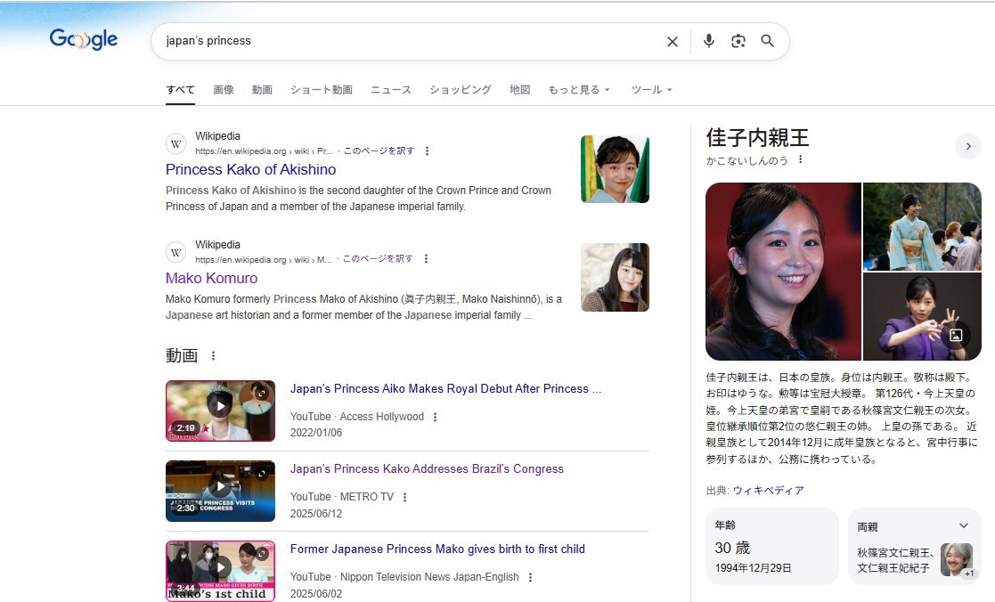Click the image gallery icon on knowledge panel photo
Screen dimensions: 995x602
coord(956,336)
